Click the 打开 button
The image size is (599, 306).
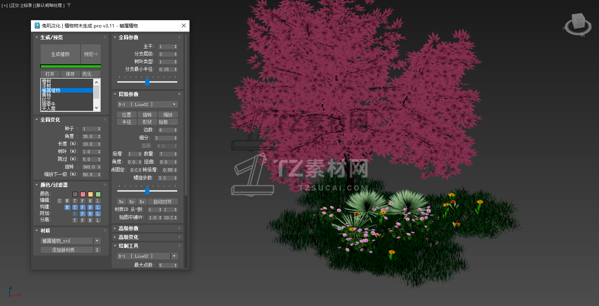pos(50,74)
